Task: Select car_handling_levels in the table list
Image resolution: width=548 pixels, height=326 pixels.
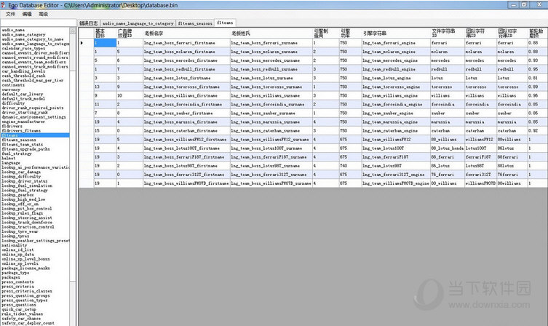Action: [x=23, y=71]
